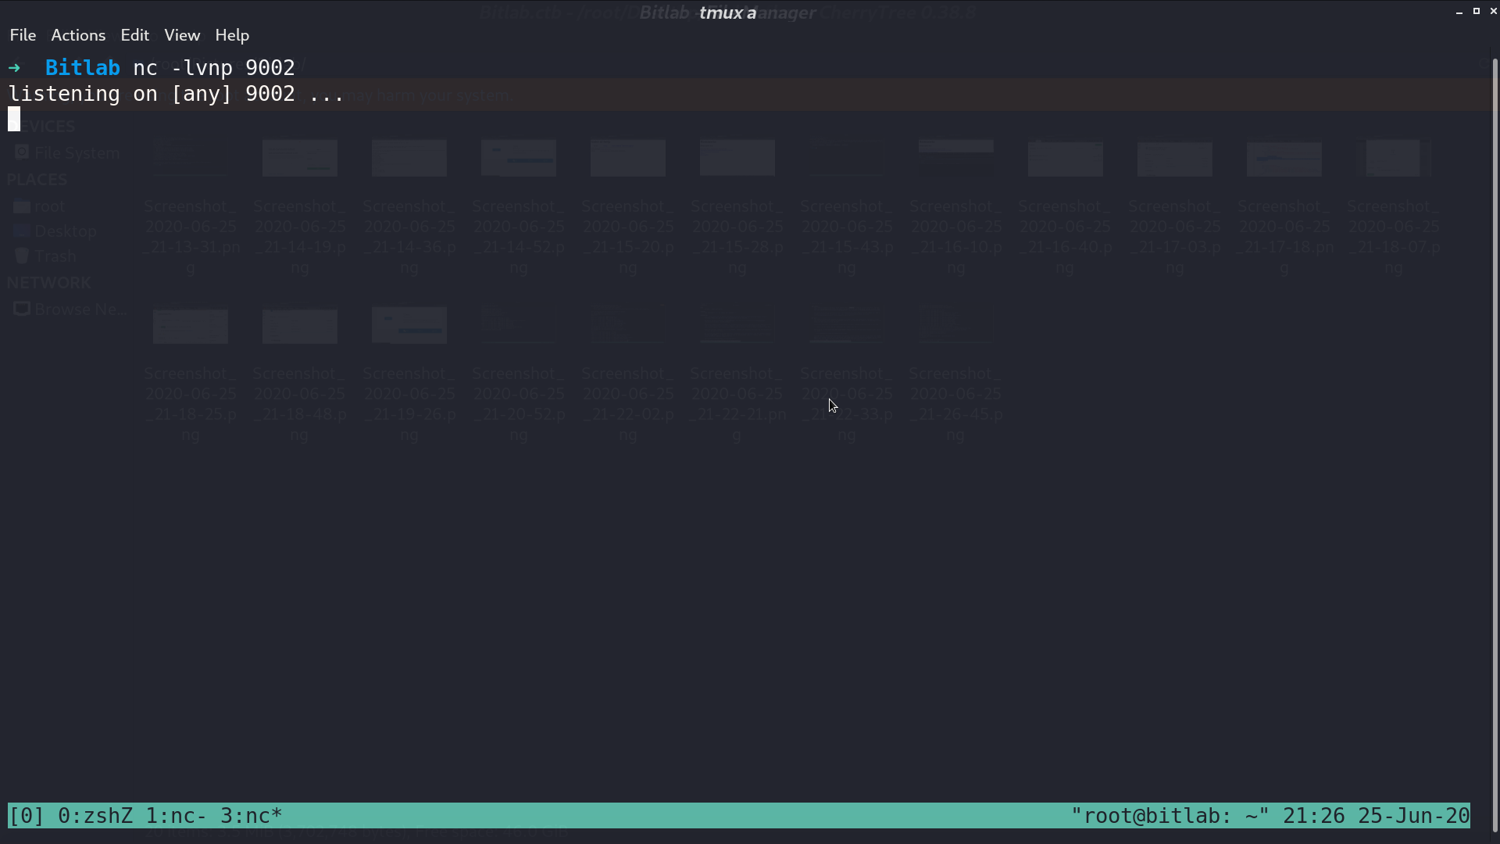Viewport: 1500px width, 844px height.
Task: Open the File menu
Action: [x=23, y=35]
